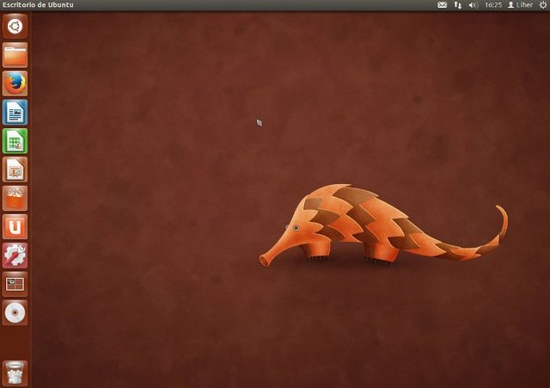This screenshot has width=550, height=388.
Task: Launch LibreOffice Impress presentation
Action: [15, 169]
